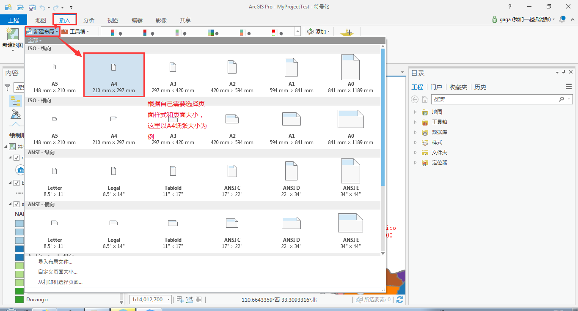
Task: Open the Add (添加) dropdown in ribbon
Action: coord(318,31)
